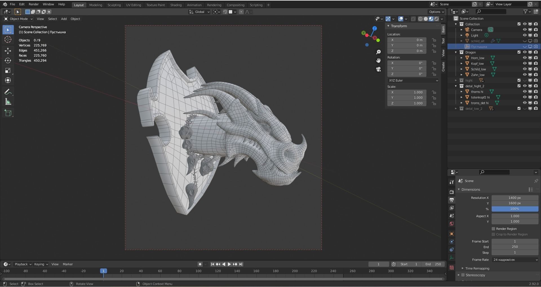Toggle camera view with camera gizmo
The width and height of the screenshot is (541, 287).
[x=378, y=69]
